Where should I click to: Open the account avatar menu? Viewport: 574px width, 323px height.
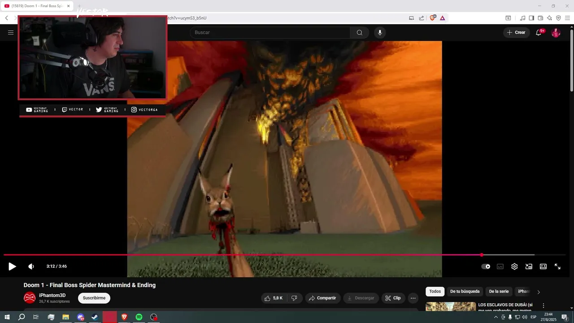coord(556,32)
